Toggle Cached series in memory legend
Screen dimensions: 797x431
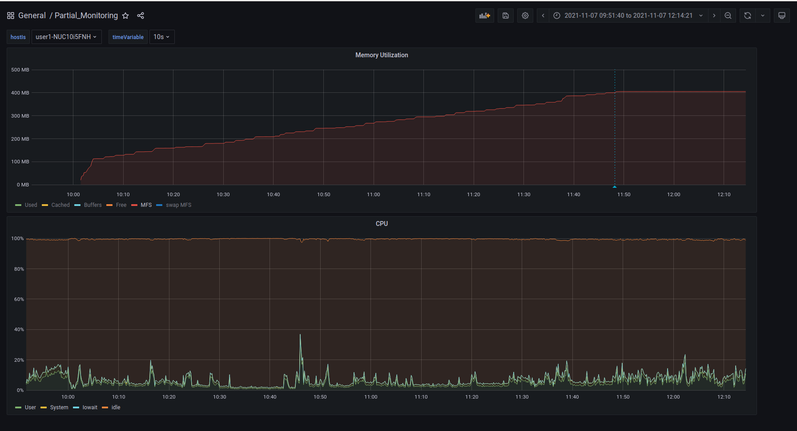pos(60,205)
